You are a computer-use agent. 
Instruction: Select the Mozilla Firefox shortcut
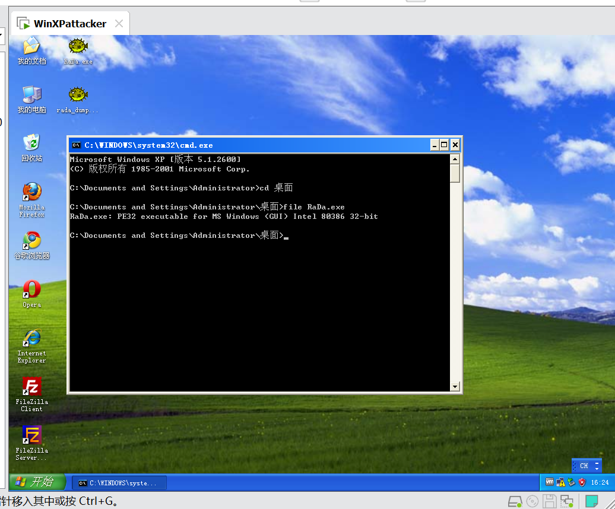tap(32, 200)
